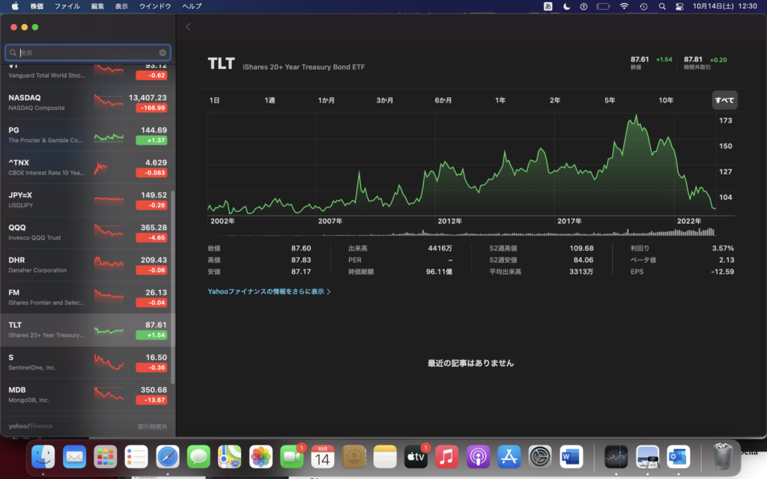Click the watchlist search input field
The width and height of the screenshot is (767, 479).
tap(88, 53)
